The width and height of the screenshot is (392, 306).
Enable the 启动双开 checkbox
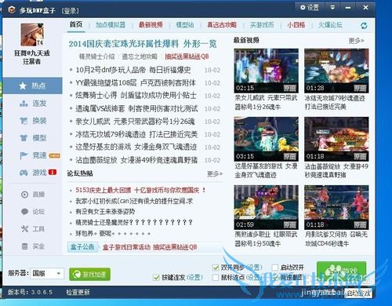coord(275,268)
